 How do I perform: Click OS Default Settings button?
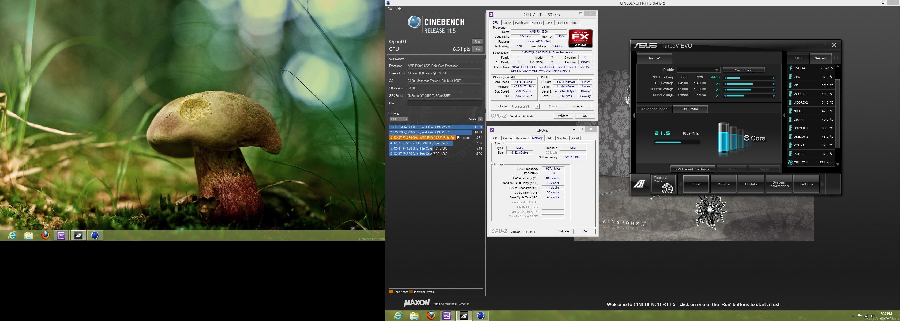[x=692, y=169]
